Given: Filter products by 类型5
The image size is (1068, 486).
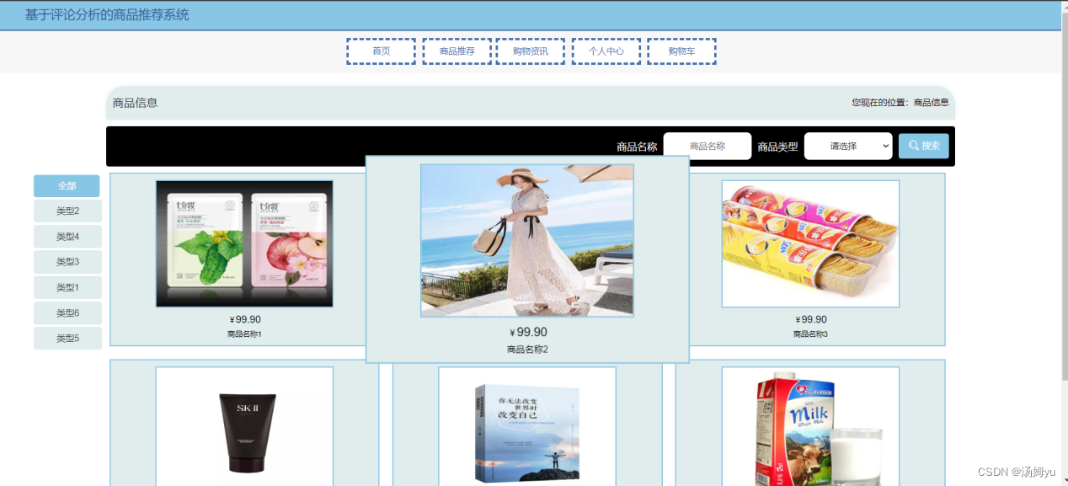Looking at the screenshot, I should (x=67, y=339).
